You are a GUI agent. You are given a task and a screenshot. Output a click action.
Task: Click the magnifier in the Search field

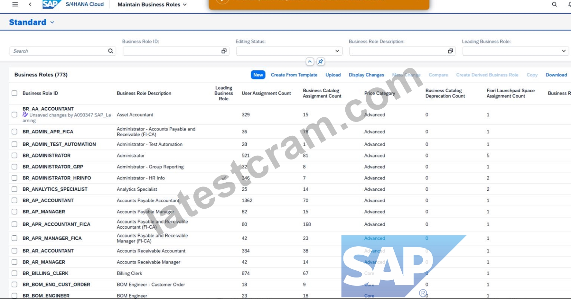pos(111,51)
